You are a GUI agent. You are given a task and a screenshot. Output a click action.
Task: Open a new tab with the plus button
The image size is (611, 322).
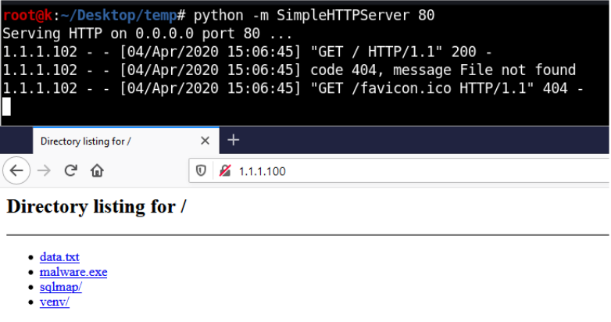pyautogui.click(x=233, y=140)
